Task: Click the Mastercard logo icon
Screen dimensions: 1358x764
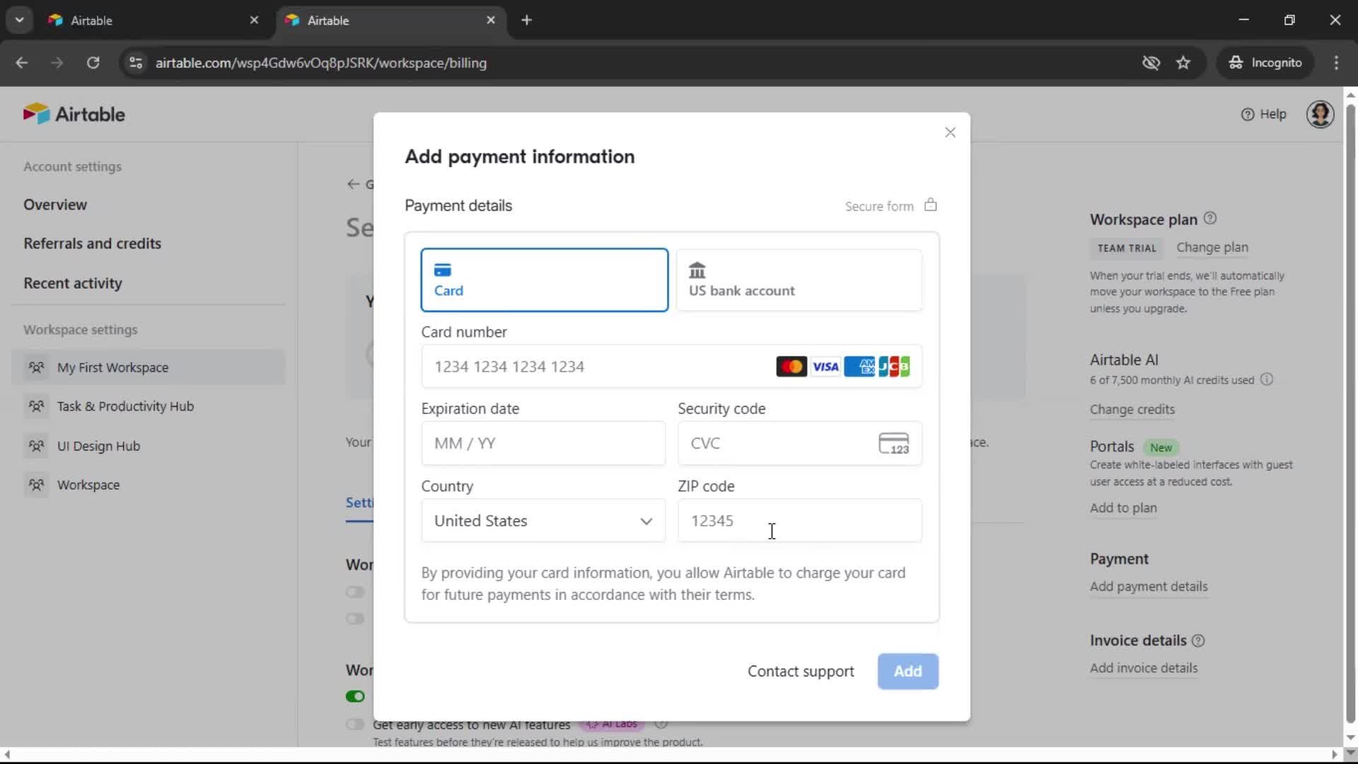Action: click(x=791, y=366)
